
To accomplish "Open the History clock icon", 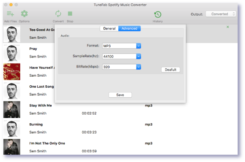I will (158, 15).
